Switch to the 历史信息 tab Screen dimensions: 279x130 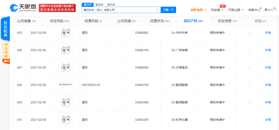[227, 21]
